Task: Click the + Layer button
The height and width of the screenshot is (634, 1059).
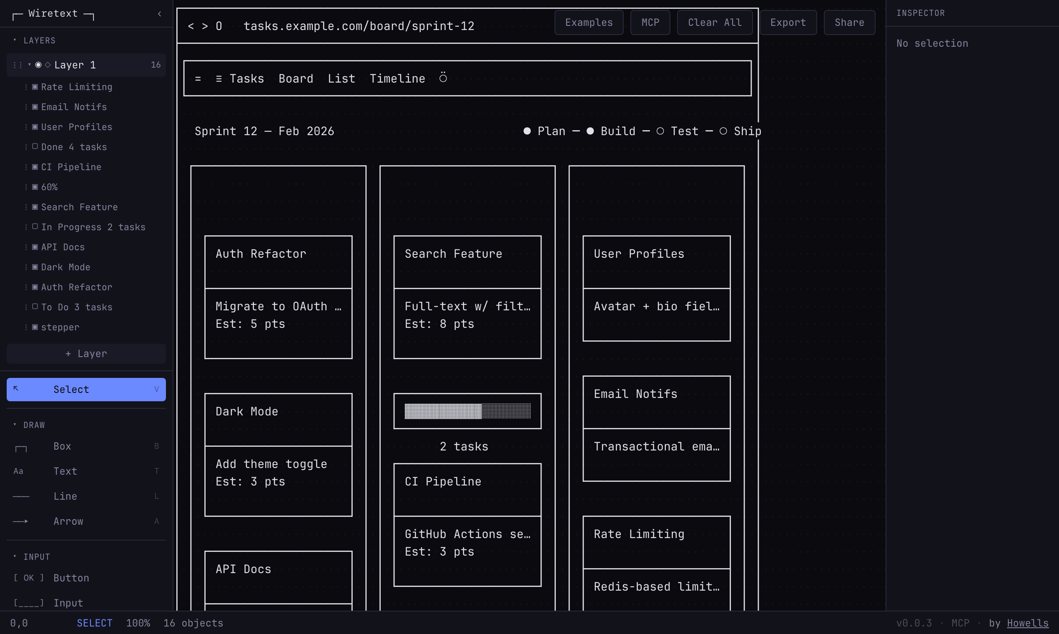Action: (x=86, y=353)
